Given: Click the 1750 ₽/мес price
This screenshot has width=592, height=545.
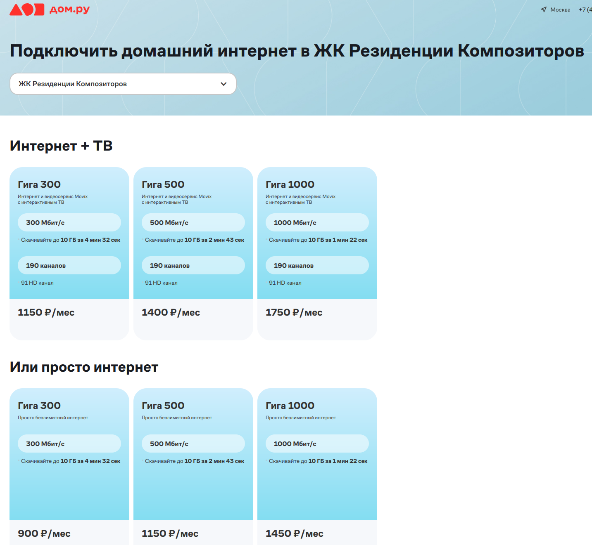Looking at the screenshot, I should click(x=294, y=312).
